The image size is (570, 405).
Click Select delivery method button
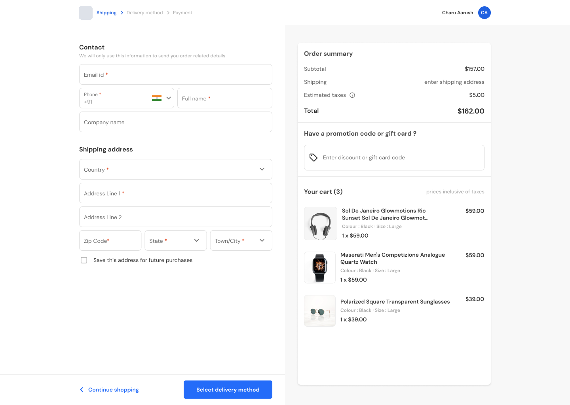[228, 390]
